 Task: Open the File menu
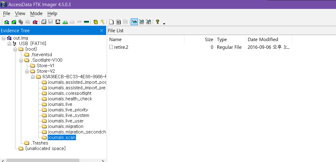7,13
